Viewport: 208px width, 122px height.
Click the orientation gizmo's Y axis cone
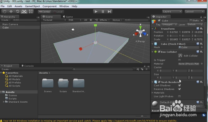[x=140, y=28]
